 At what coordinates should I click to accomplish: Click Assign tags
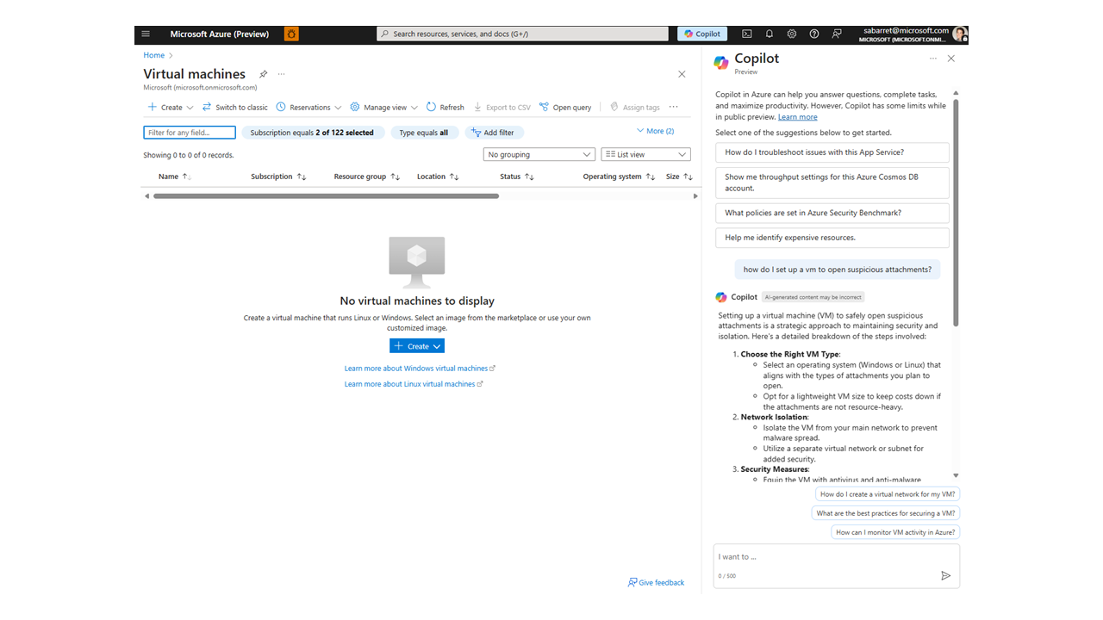635,107
